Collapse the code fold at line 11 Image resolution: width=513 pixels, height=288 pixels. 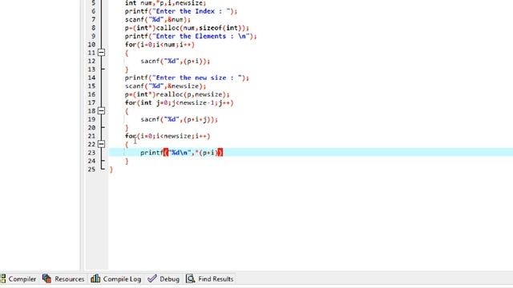pos(102,53)
